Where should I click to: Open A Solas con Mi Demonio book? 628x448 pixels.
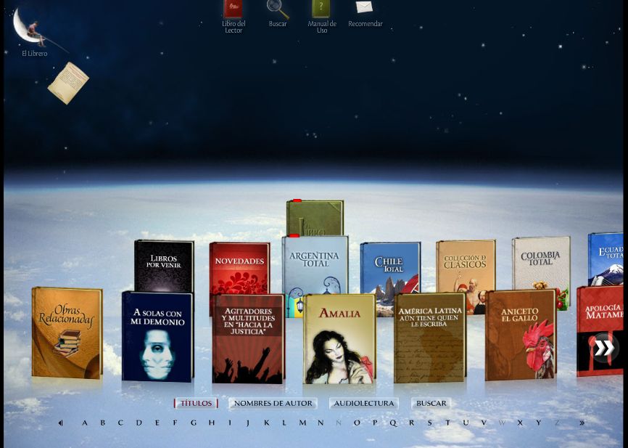(x=157, y=337)
